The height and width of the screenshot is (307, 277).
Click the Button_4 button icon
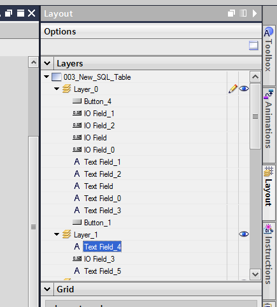tap(77, 101)
